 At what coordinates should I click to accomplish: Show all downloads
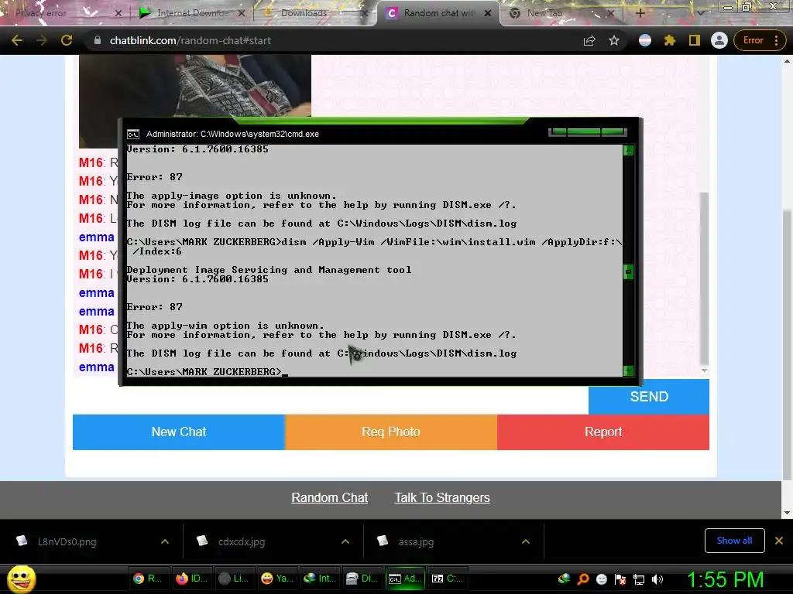(x=734, y=541)
